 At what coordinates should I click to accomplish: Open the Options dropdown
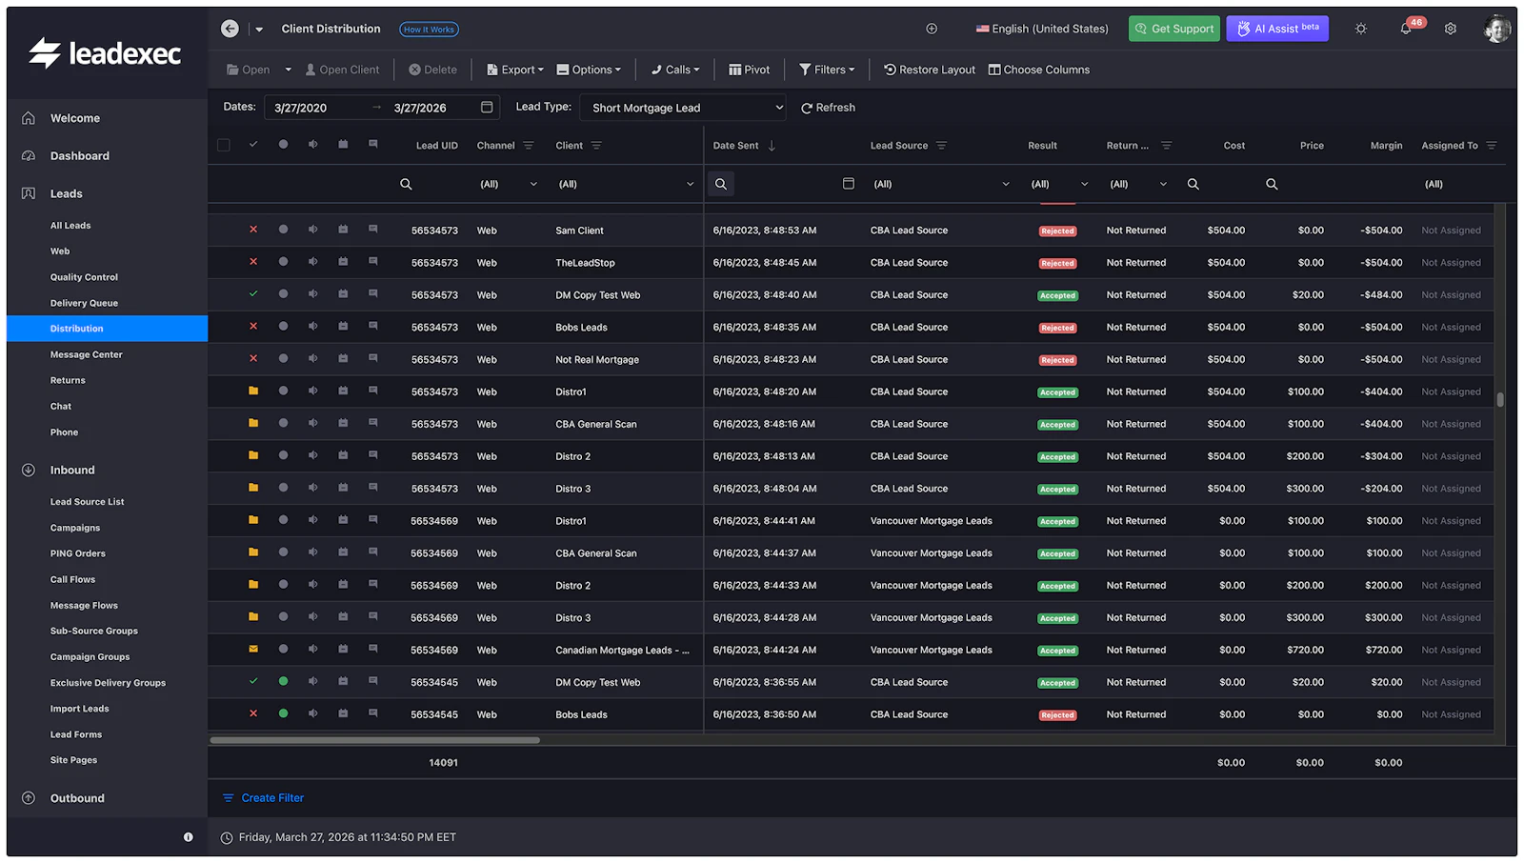[x=589, y=70]
